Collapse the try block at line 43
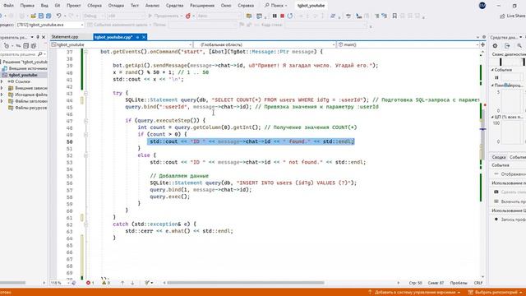526x296 pixels. point(85,93)
